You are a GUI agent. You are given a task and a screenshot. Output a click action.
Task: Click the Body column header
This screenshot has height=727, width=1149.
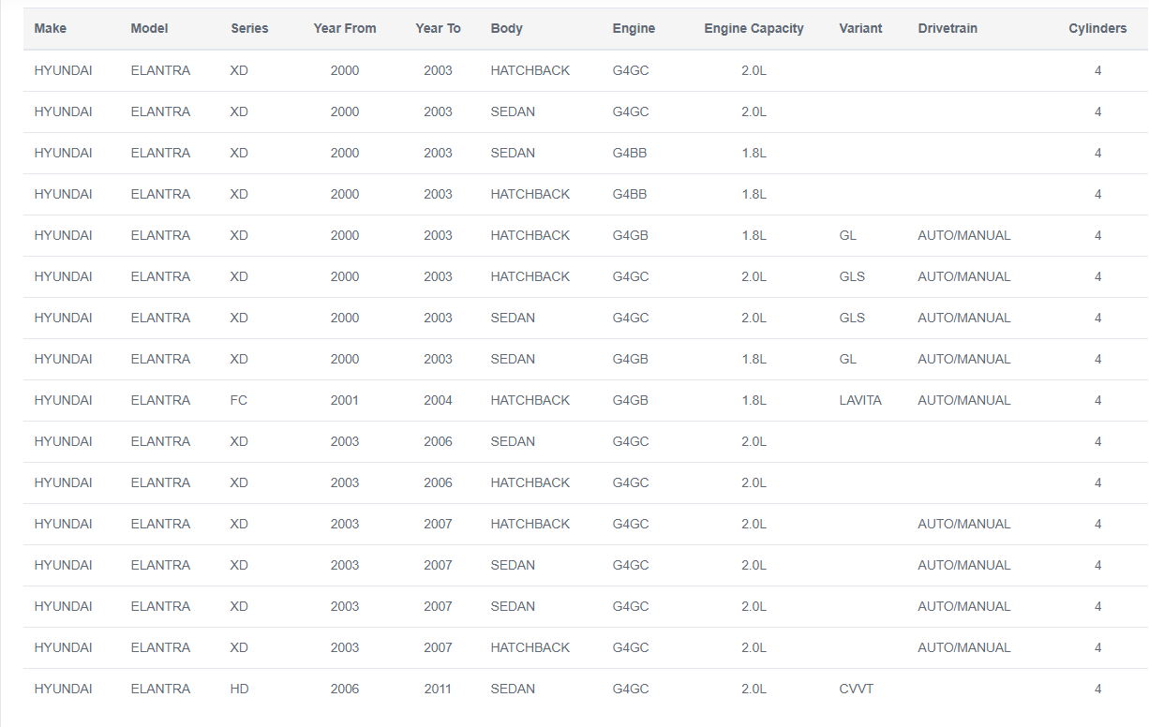[x=506, y=28]
